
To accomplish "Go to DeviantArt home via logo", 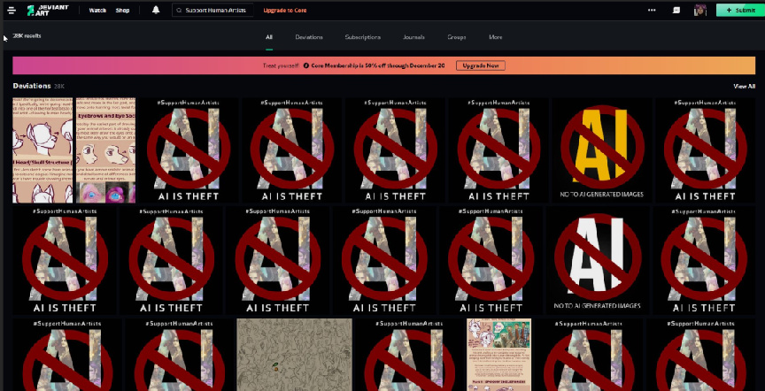I will click(47, 11).
